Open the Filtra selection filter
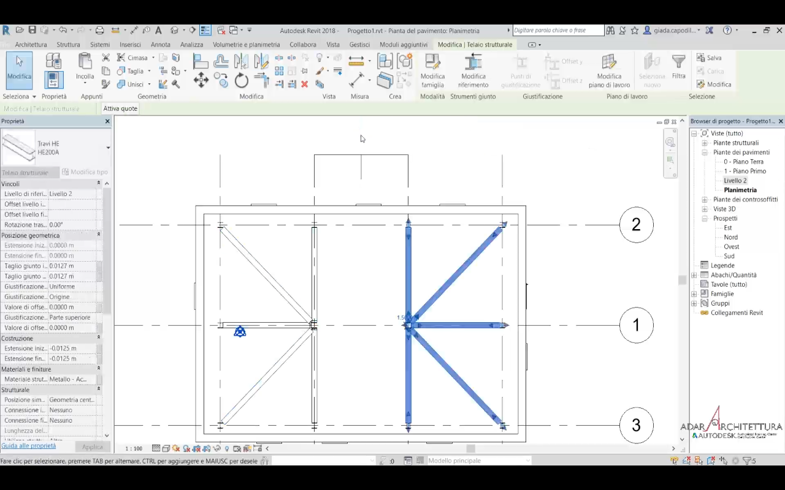785x490 pixels. pyautogui.click(x=678, y=66)
